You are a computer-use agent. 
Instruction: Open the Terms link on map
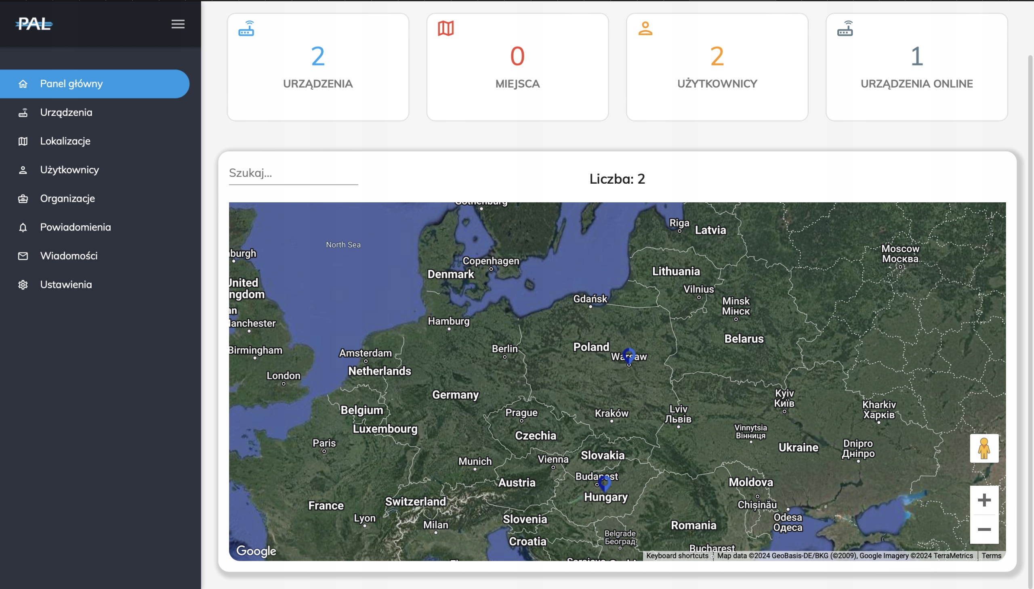991,555
